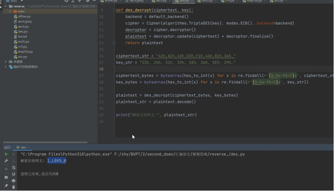Click line number 22 in gutter
This screenshot has width=334, height=191.
[101, 95]
